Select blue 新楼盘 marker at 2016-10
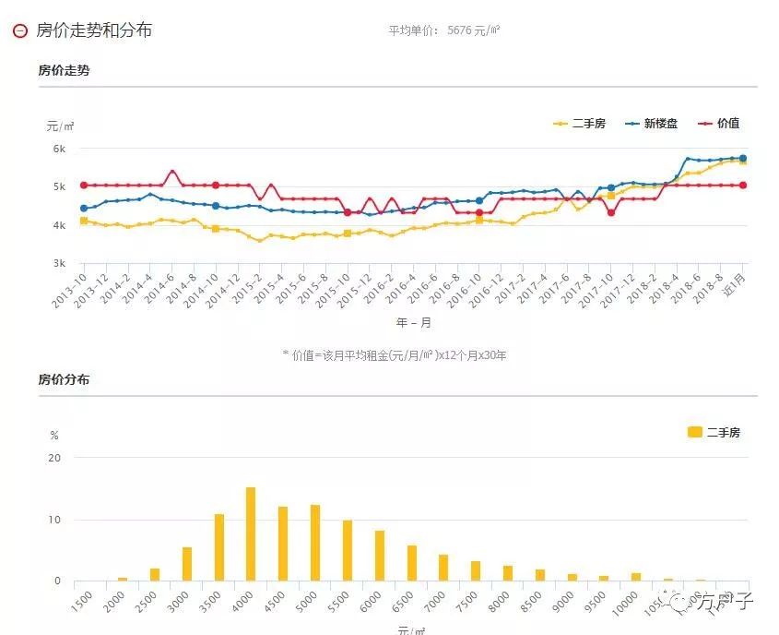This screenshot has width=779, height=635. [x=479, y=200]
